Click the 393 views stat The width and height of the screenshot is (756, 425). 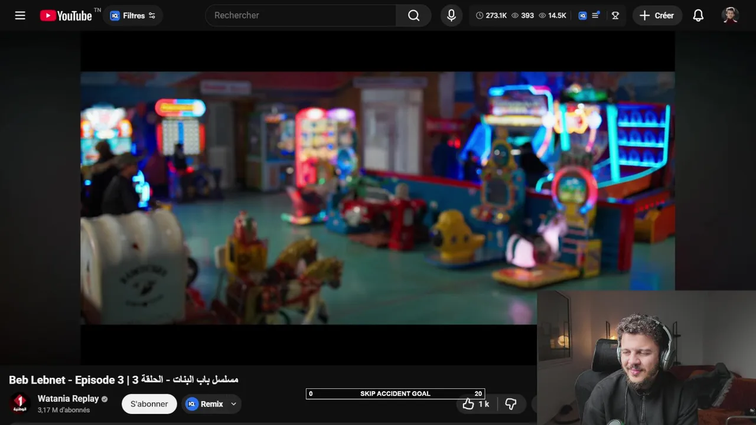tap(523, 15)
